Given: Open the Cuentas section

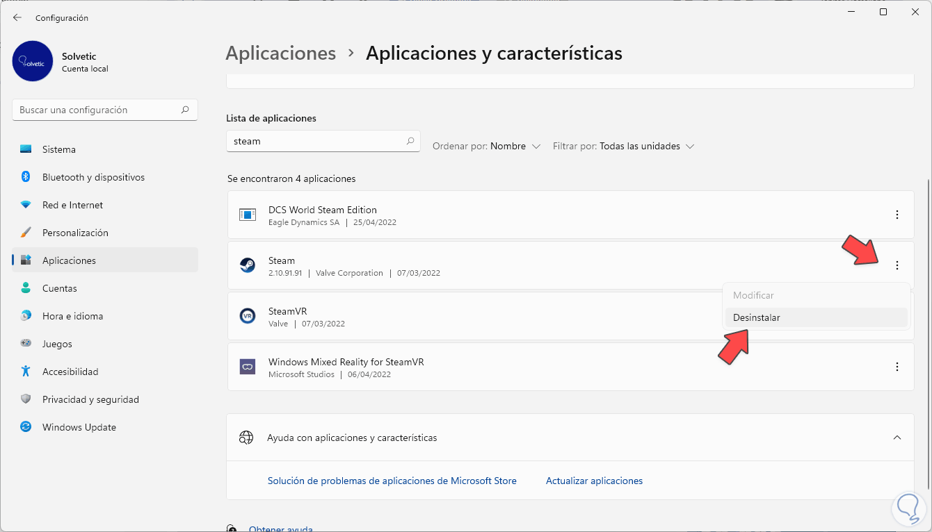Looking at the screenshot, I should click(x=105, y=288).
